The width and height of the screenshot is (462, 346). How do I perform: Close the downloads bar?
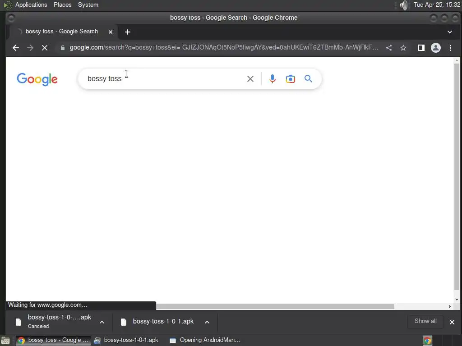pyautogui.click(x=452, y=322)
